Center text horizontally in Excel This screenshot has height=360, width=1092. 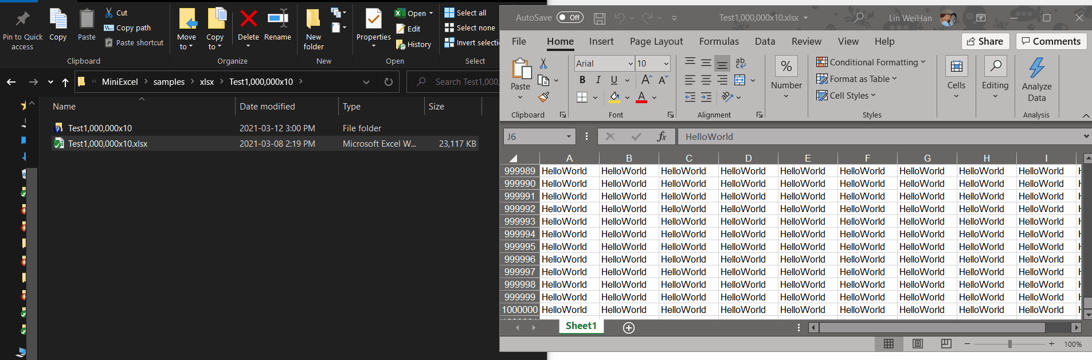tap(706, 80)
